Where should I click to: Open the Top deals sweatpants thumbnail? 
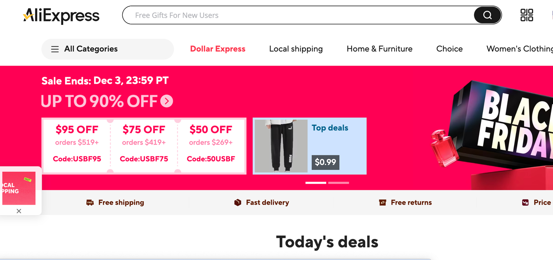281,146
